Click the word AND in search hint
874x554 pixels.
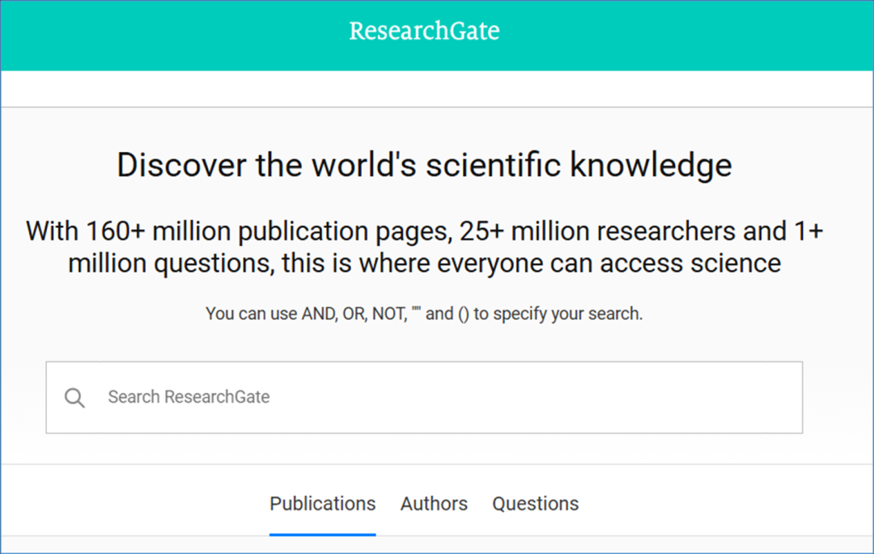[x=317, y=314]
